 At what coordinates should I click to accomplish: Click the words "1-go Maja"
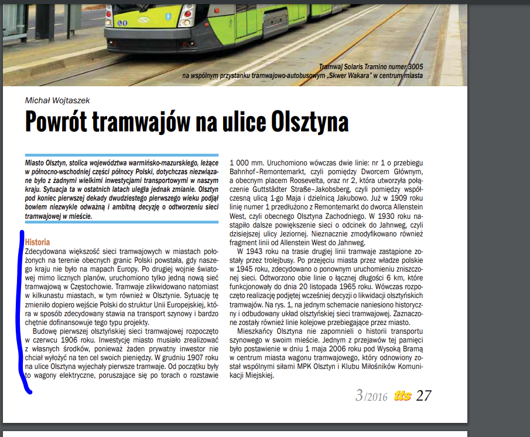(285, 198)
